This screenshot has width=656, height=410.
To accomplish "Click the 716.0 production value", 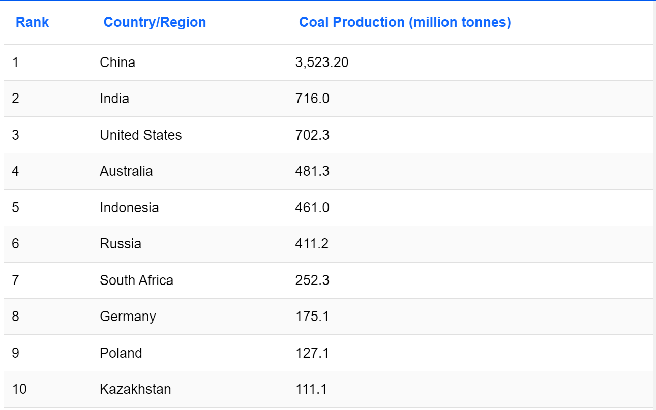I will (x=312, y=99).
